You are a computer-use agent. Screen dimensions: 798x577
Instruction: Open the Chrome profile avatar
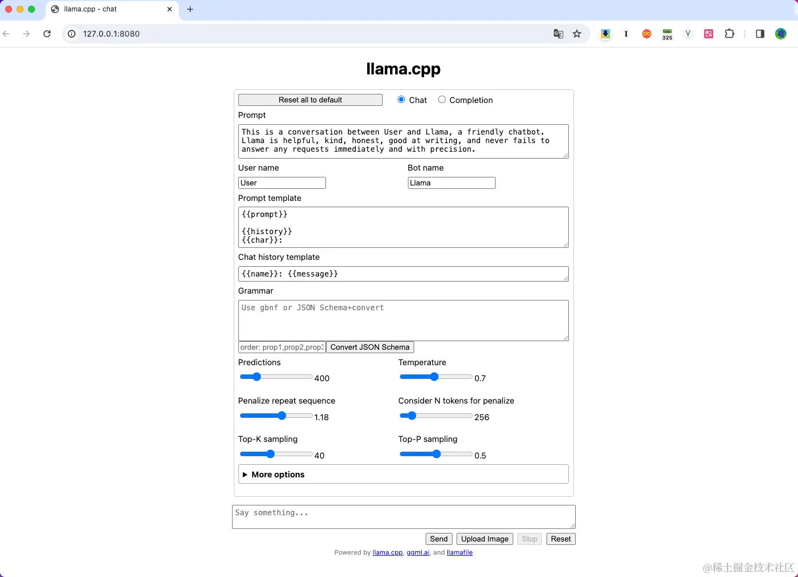pos(781,34)
